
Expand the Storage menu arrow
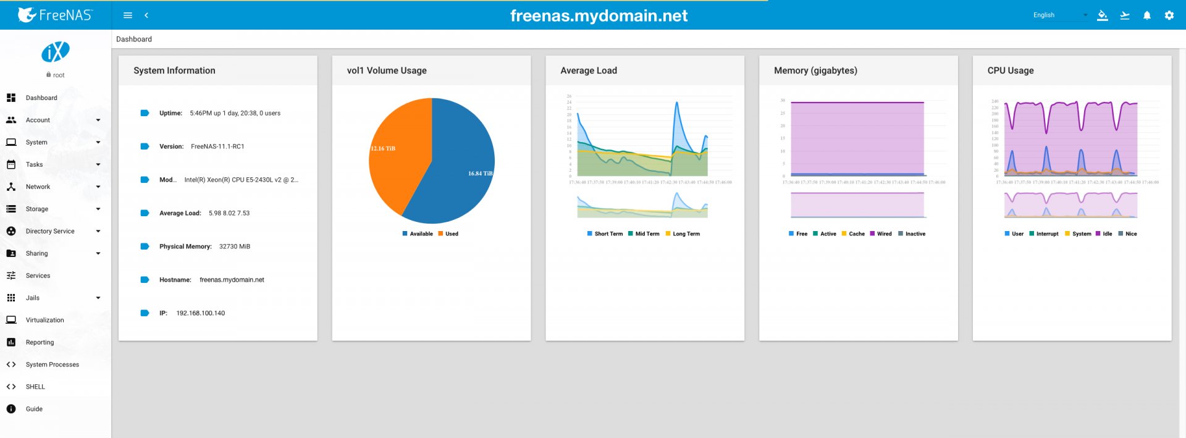click(x=98, y=209)
